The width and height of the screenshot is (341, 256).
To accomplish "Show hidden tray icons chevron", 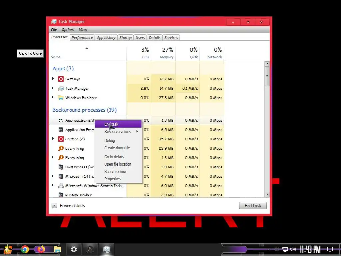I will [269, 249].
